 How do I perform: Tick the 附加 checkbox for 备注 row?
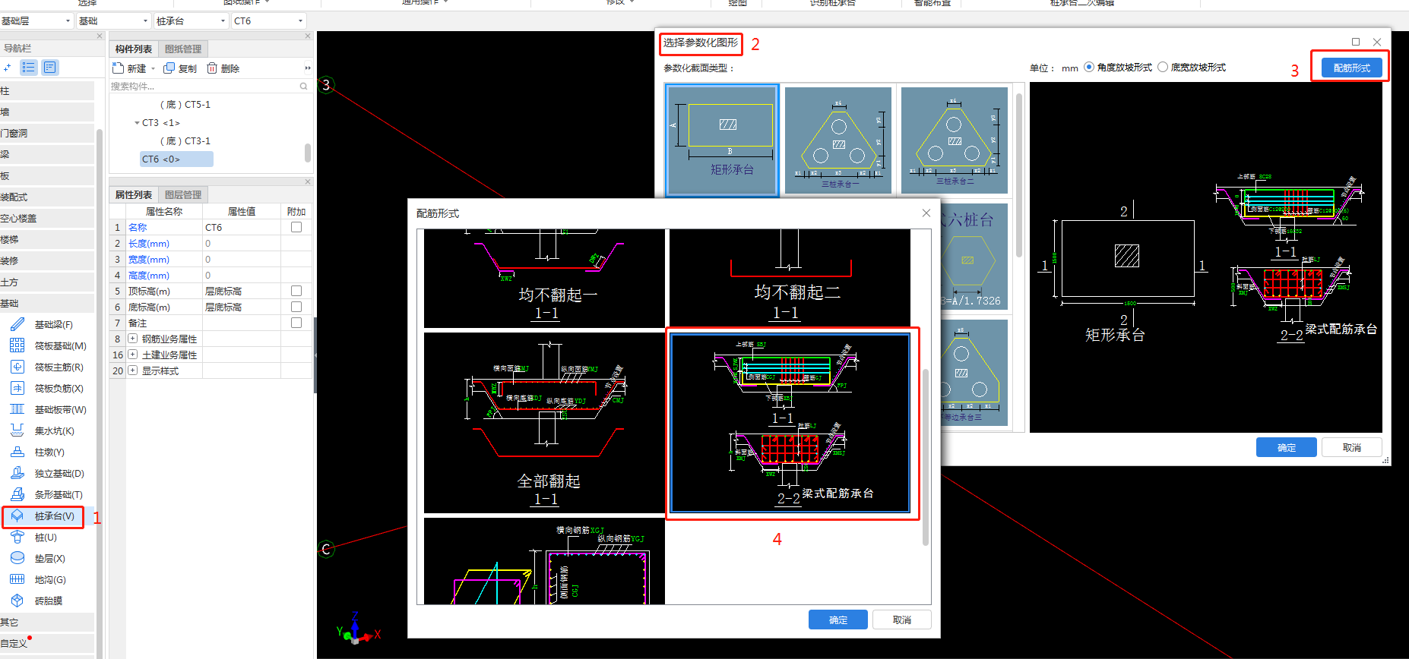pyautogui.click(x=296, y=323)
